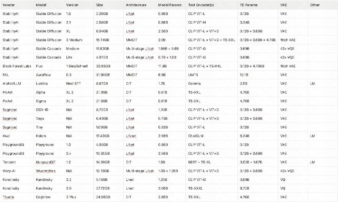Click the TE Params column header
This screenshot has width=338, height=202.
pos(248,5)
